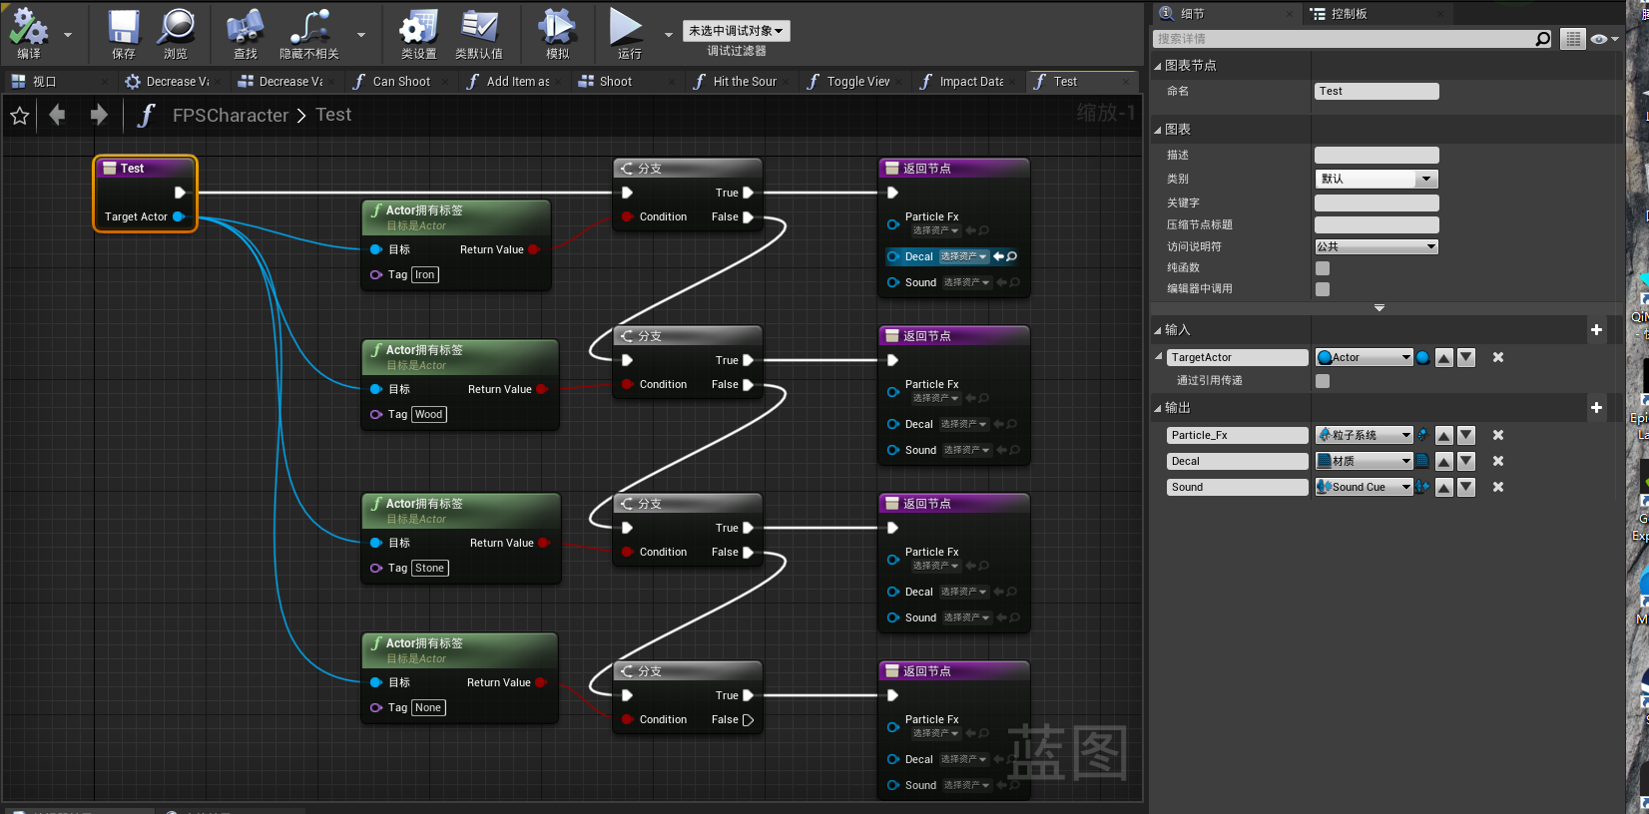1649x814 pixels.
Task: Open the Play options dropdown arrow
Action: click(669, 34)
